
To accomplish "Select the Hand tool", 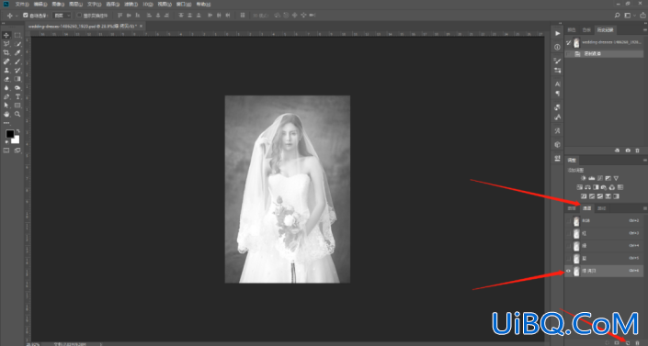I will [x=6, y=114].
